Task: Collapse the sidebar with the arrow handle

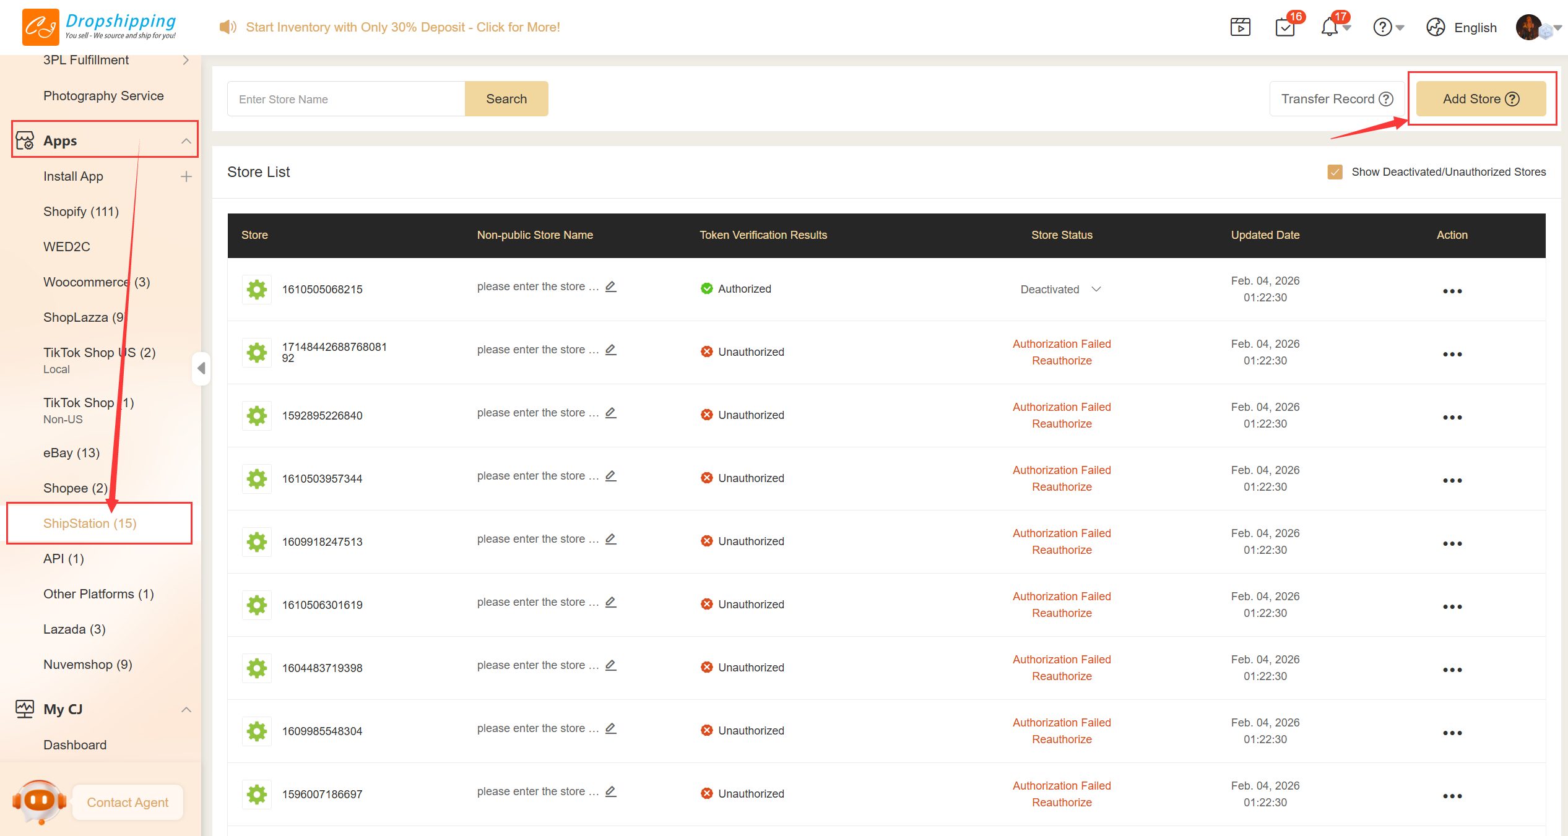Action: pyautogui.click(x=201, y=368)
